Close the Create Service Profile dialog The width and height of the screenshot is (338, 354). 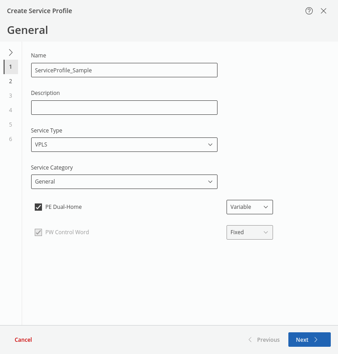click(x=324, y=11)
